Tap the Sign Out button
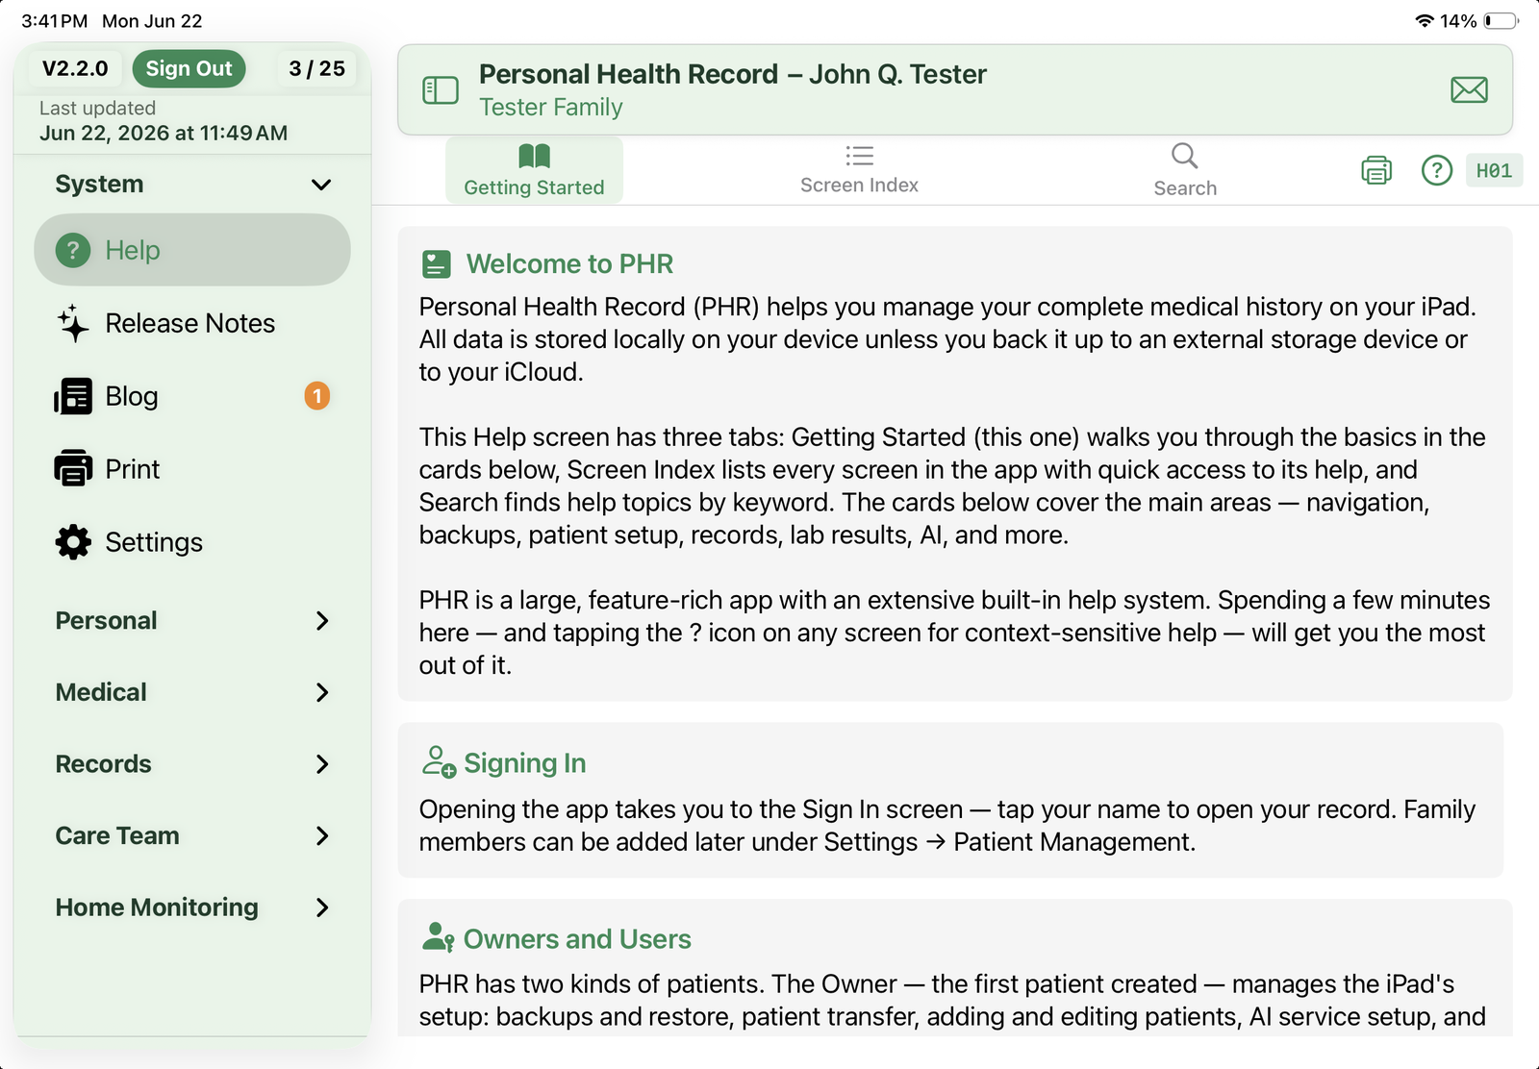 189,68
